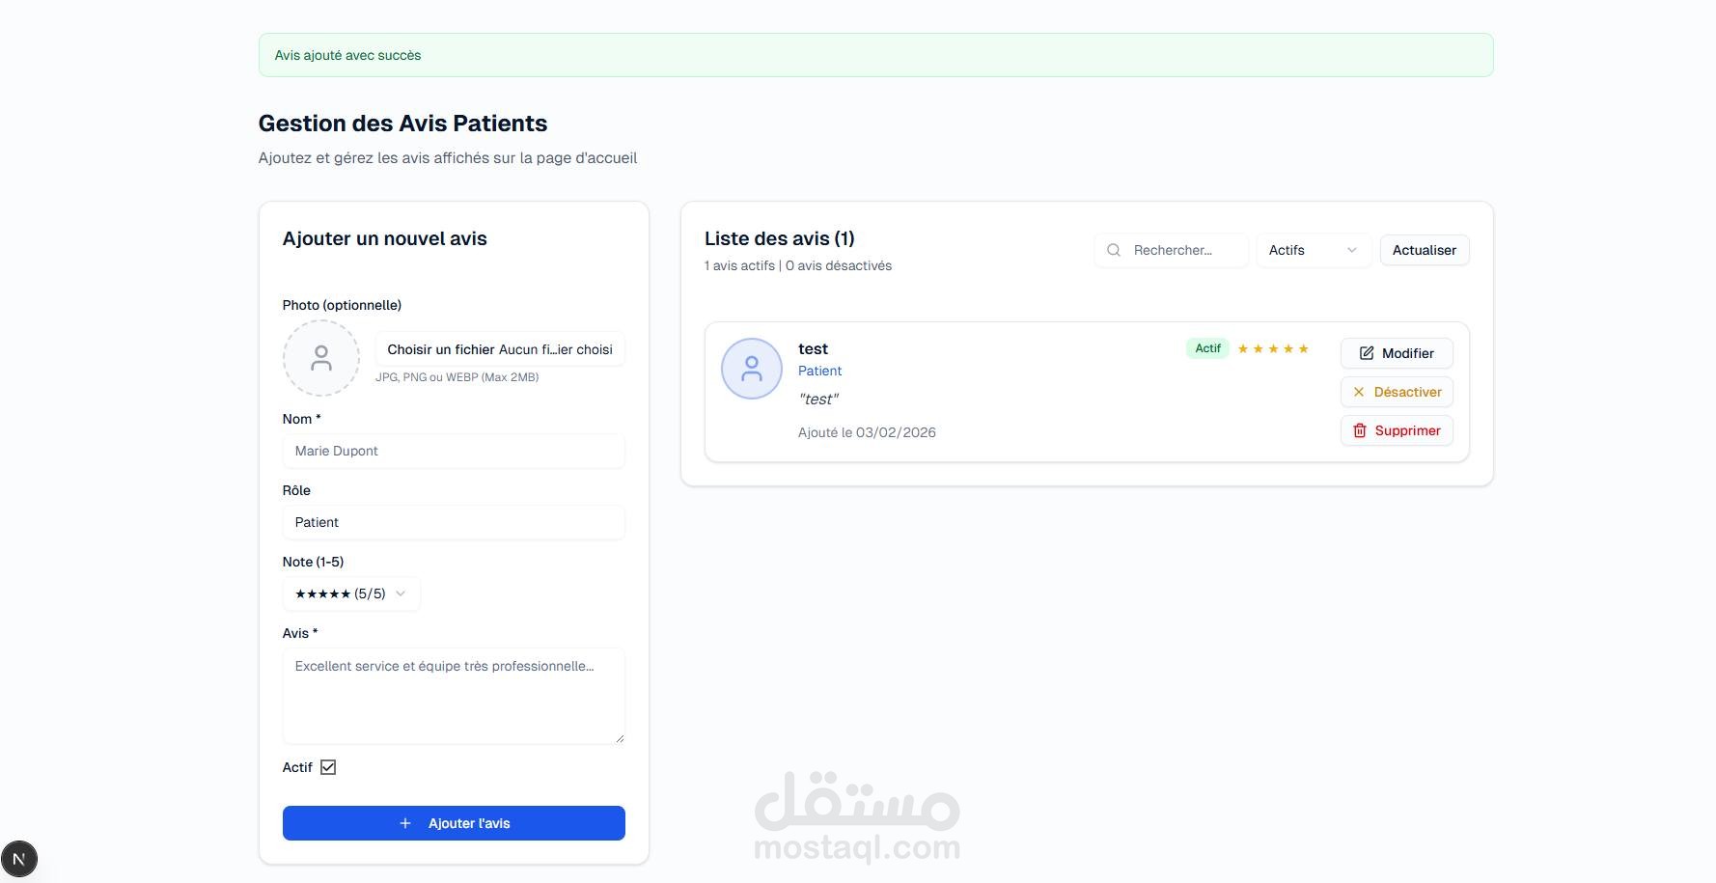
Task: Click the review author name 'test'
Action: pyautogui.click(x=813, y=348)
